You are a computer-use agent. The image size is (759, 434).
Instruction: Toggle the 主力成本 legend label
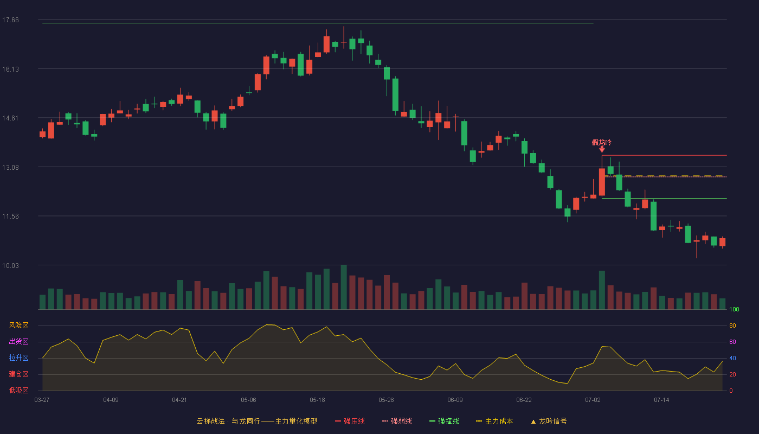(x=499, y=421)
